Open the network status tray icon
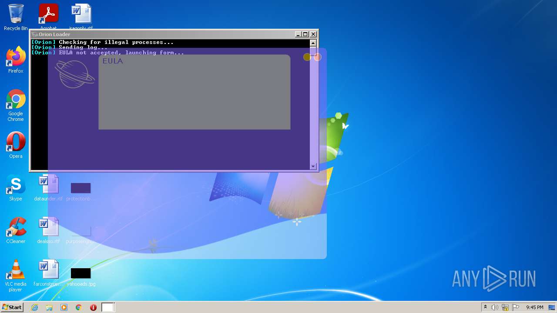Image resolution: width=557 pixels, height=313 pixels. [x=505, y=307]
